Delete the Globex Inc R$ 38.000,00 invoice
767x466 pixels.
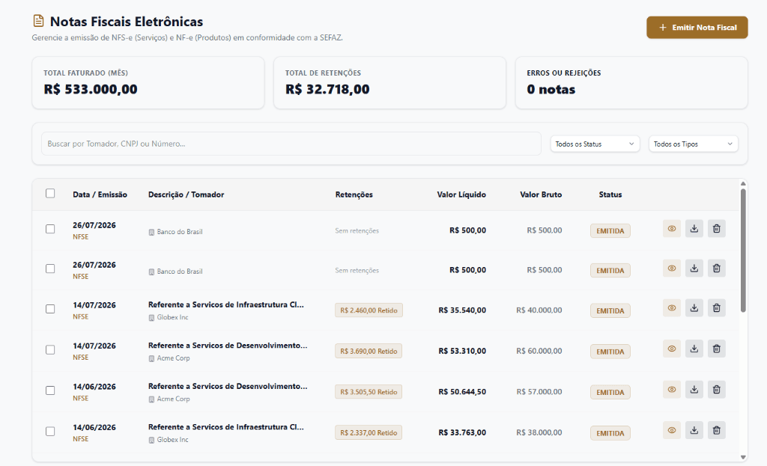pyautogui.click(x=717, y=430)
